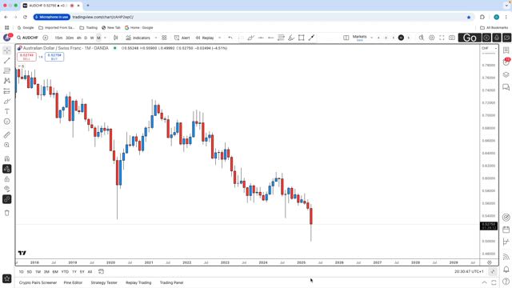Select the 1Y date range
The width and height of the screenshot is (512, 288).
pyautogui.click(x=74, y=272)
